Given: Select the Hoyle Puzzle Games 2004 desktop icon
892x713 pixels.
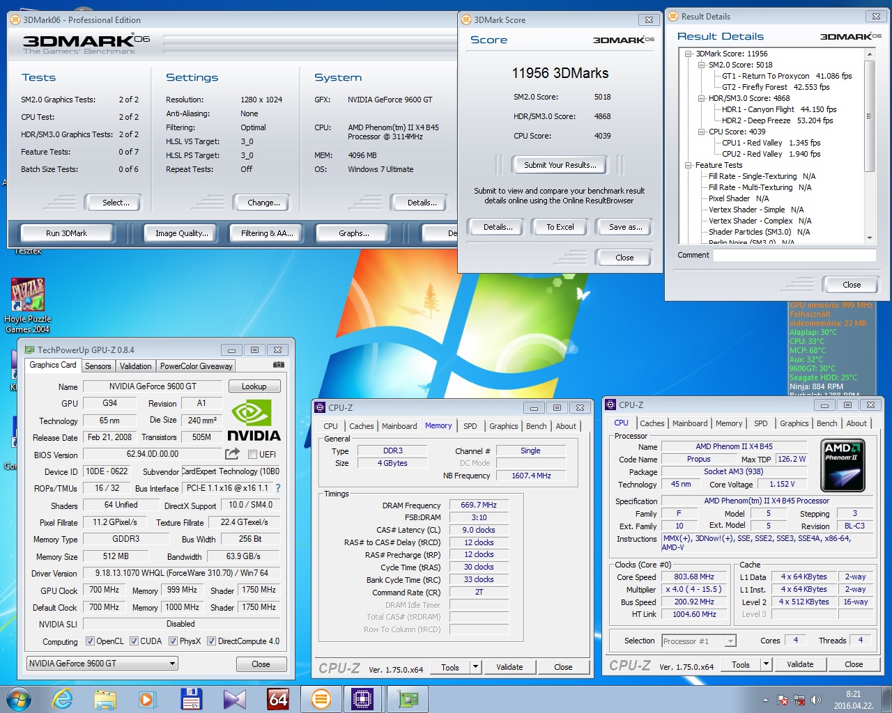Looking at the screenshot, I should tap(27, 305).
